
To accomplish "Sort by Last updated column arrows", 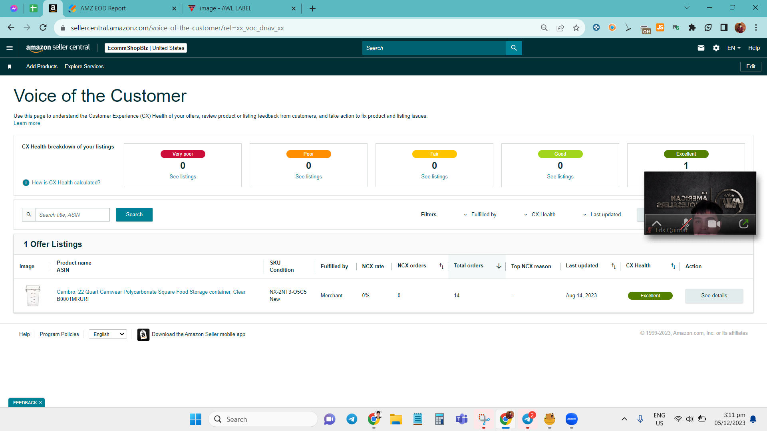I will click(614, 266).
